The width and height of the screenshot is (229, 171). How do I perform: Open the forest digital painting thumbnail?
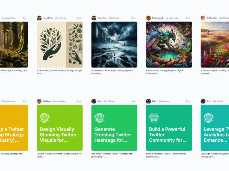click(14, 44)
